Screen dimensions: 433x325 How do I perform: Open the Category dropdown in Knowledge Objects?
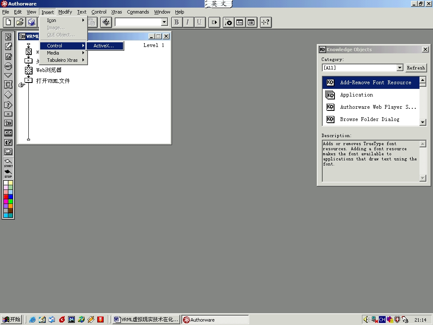400,68
